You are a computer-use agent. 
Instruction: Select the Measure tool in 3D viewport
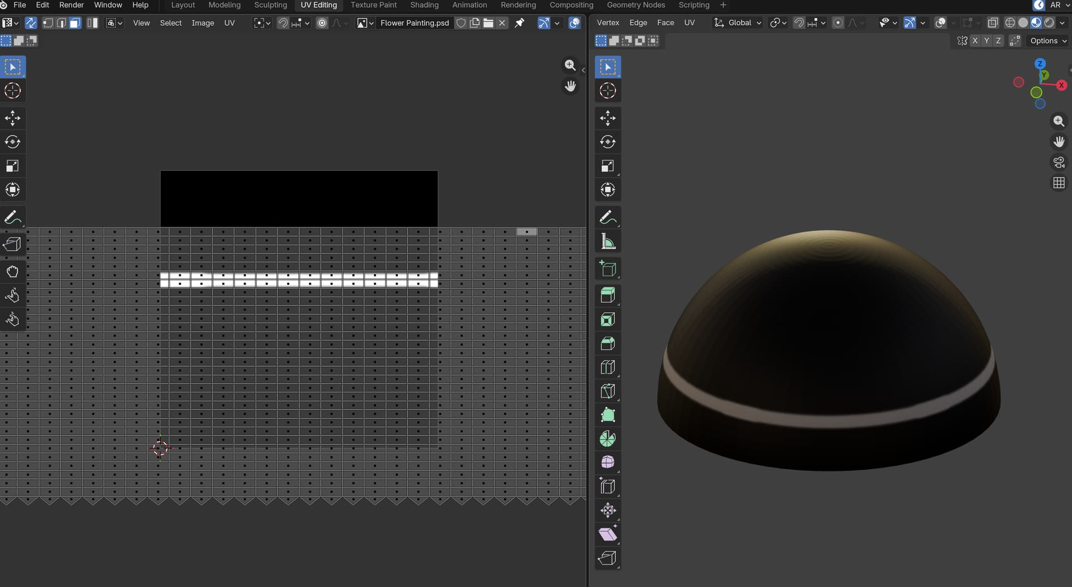click(x=607, y=242)
